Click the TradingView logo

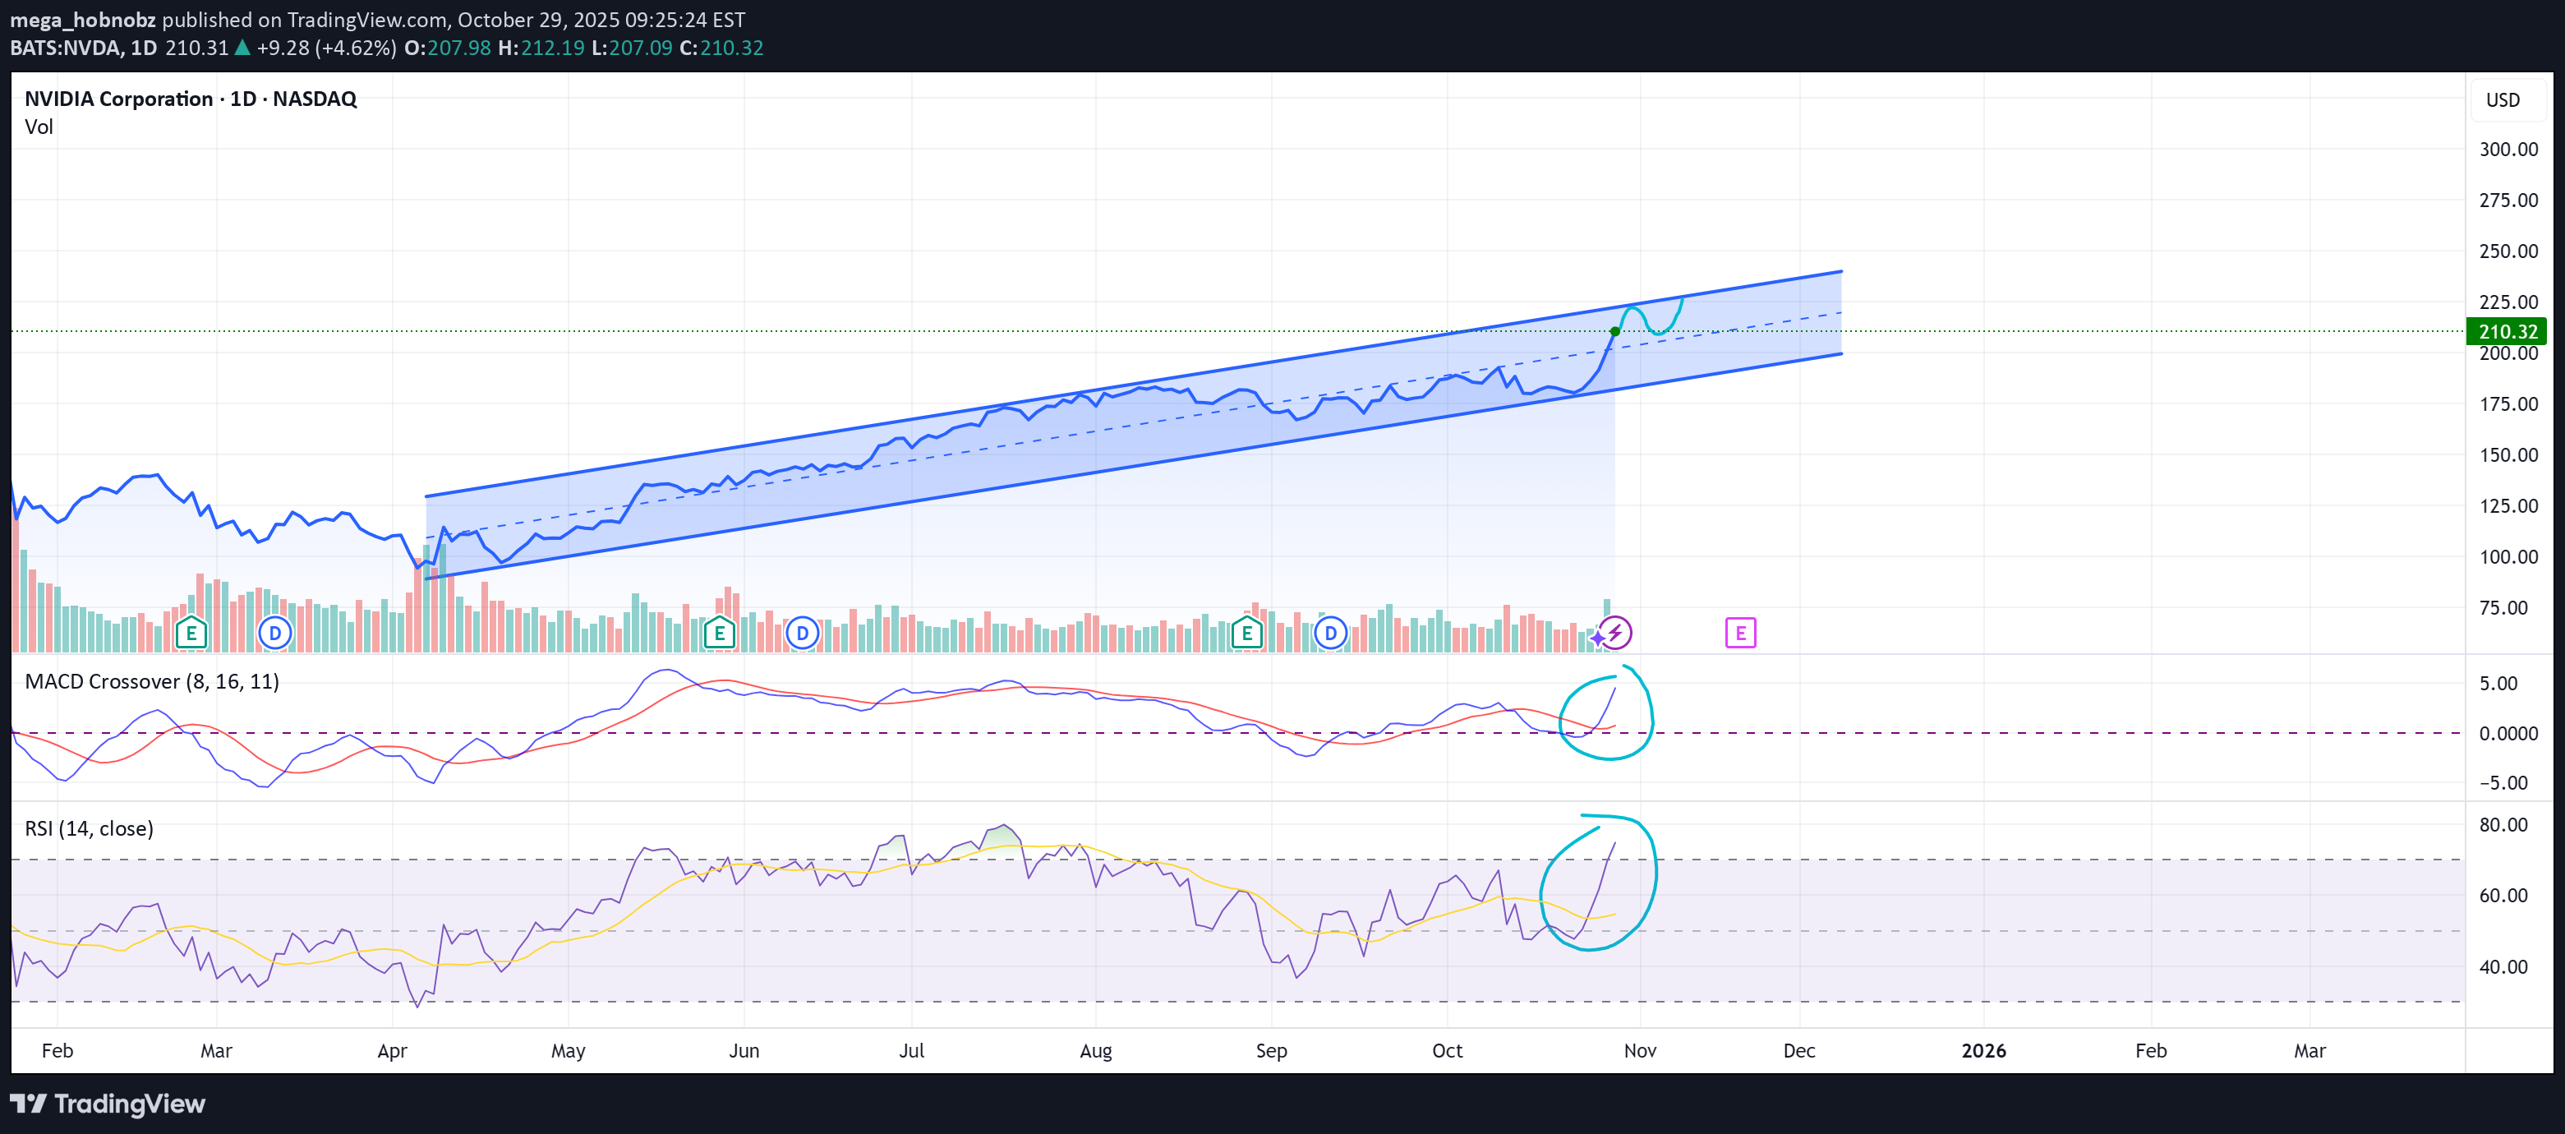[108, 1103]
